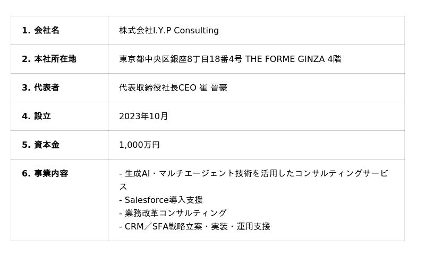Click the '1. 会社名' row label
Image resolution: width=425 pixels, height=257 pixels.
(x=40, y=31)
